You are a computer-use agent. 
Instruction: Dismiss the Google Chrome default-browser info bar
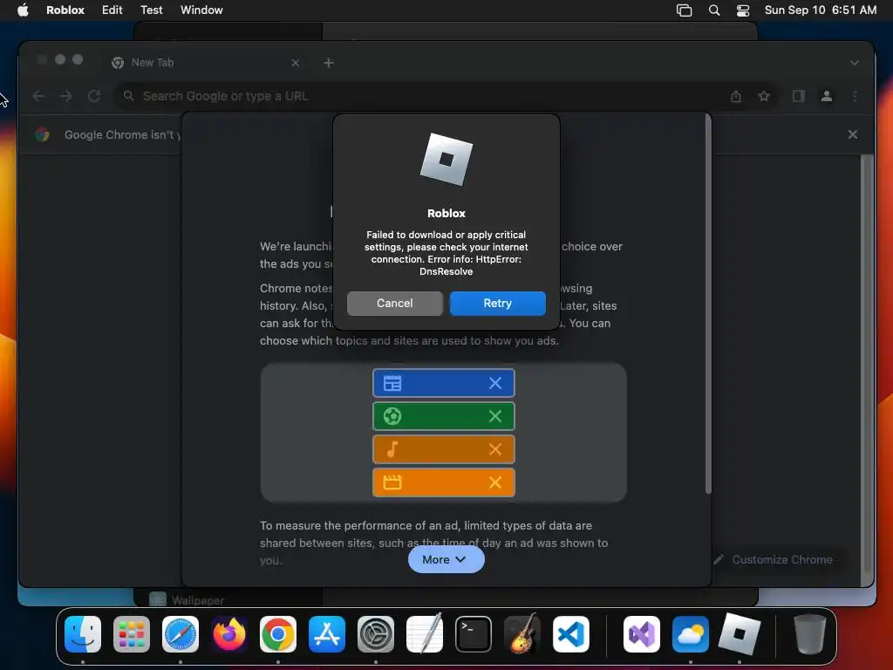click(853, 134)
